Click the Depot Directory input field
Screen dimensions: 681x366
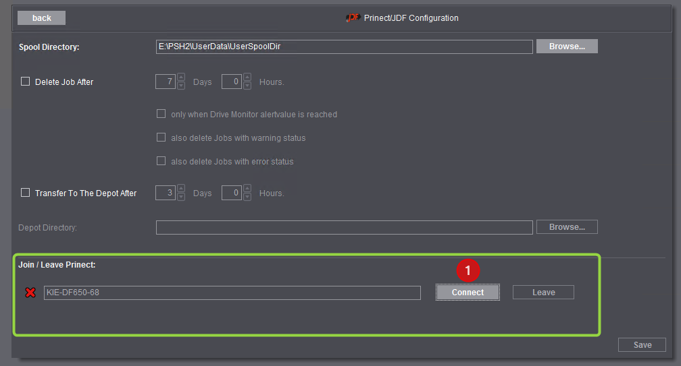pos(344,227)
